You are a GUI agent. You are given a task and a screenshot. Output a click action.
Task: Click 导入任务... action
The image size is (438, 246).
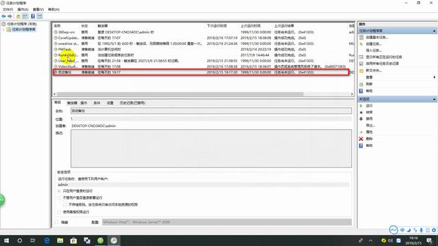[x=374, y=51]
